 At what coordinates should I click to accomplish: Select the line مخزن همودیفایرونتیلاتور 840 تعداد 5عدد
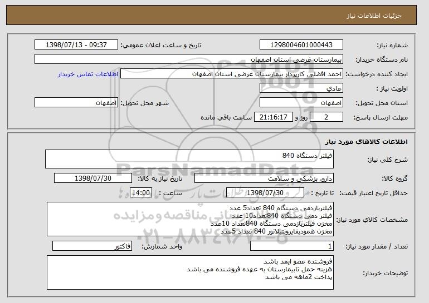[x=276, y=231]
